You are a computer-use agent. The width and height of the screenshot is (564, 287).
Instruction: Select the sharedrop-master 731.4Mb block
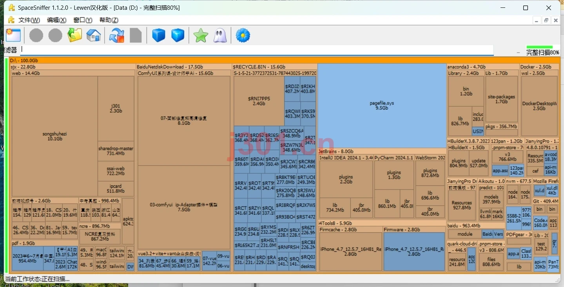(116, 151)
